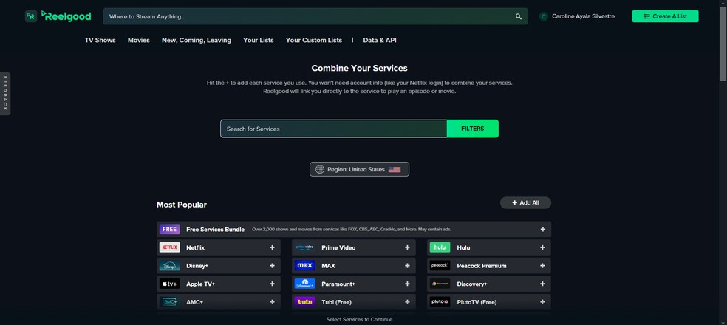This screenshot has height=325, width=727.
Task: Add Paramount+ with its plus button
Action: click(407, 284)
